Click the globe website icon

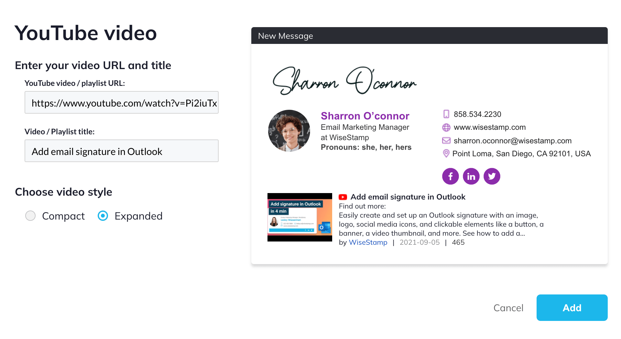pyautogui.click(x=446, y=128)
